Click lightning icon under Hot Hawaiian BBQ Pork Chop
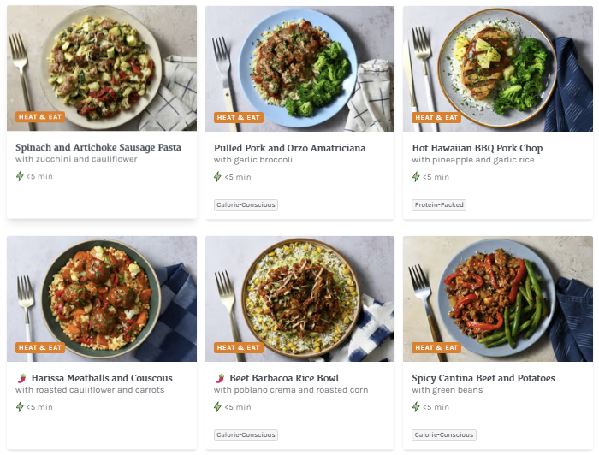The height and width of the screenshot is (455, 599). [416, 177]
